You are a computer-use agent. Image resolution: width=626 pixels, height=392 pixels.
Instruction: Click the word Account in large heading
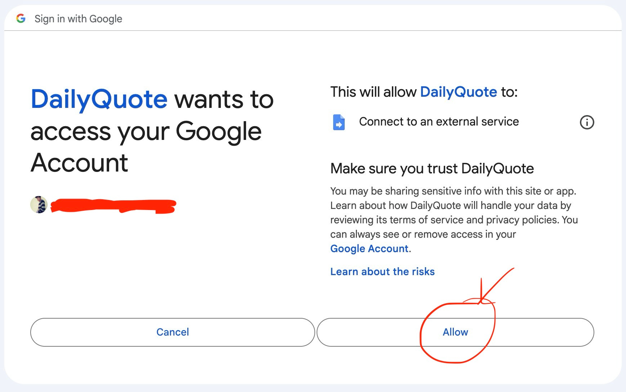pos(79,163)
